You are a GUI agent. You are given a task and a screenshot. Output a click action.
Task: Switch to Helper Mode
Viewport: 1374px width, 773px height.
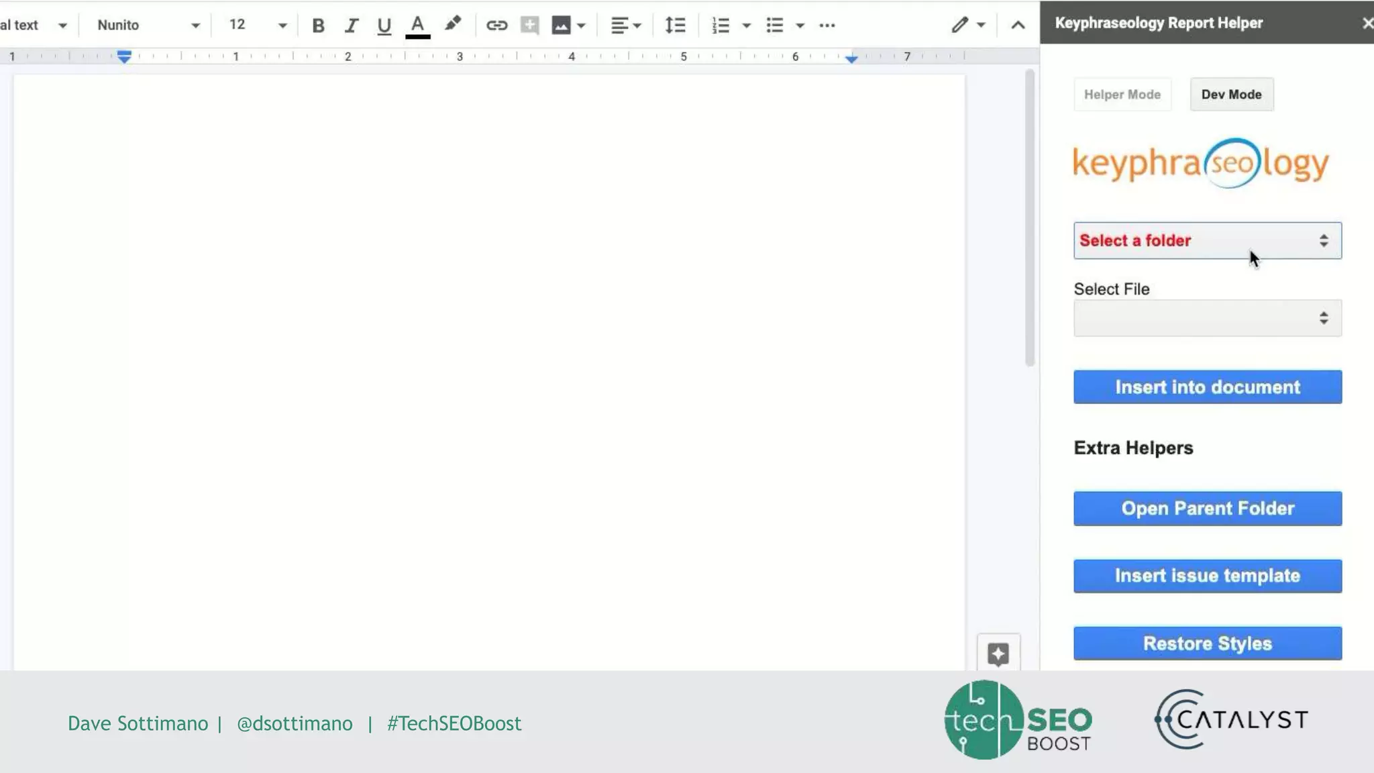click(x=1122, y=95)
